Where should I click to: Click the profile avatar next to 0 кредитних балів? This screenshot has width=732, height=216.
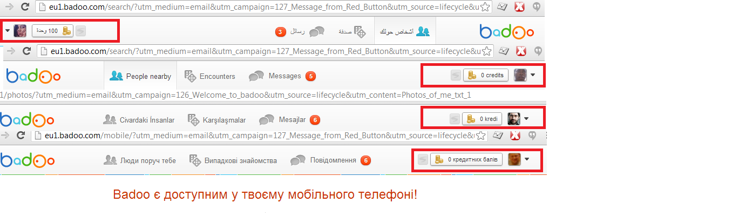pyautogui.click(x=514, y=159)
